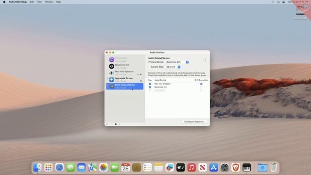Open Messages from the Dock
This screenshot has width=311, height=175.
click(70, 167)
